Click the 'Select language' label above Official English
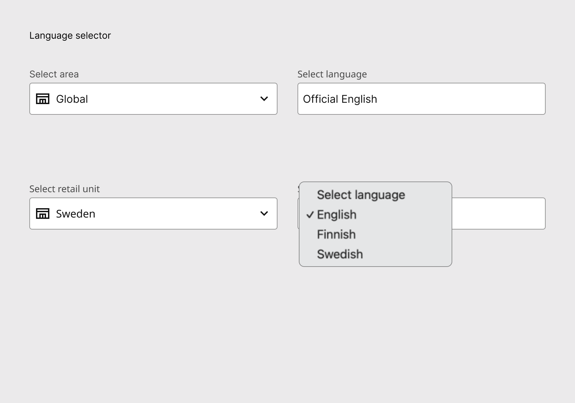Image resolution: width=575 pixels, height=403 pixels. coord(332,74)
